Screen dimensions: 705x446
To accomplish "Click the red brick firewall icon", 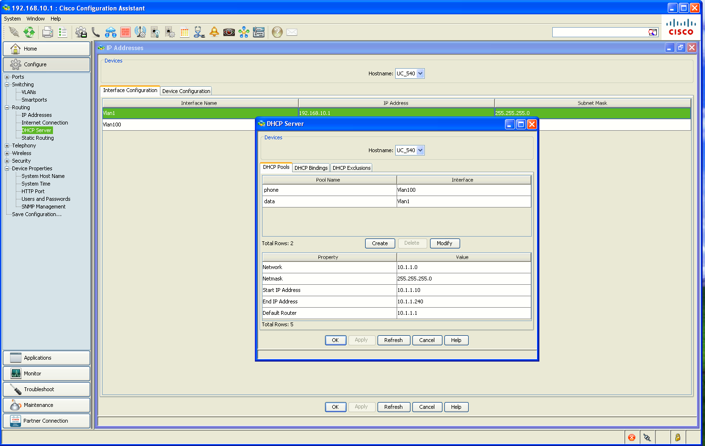I will [x=126, y=32].
